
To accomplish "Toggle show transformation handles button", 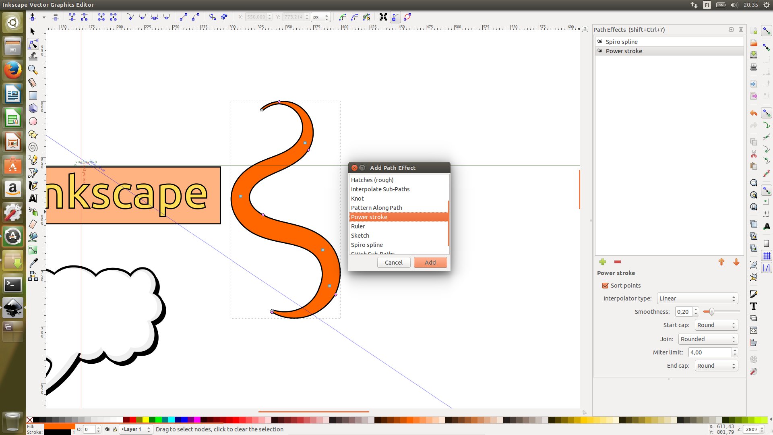I will point(383,17).
